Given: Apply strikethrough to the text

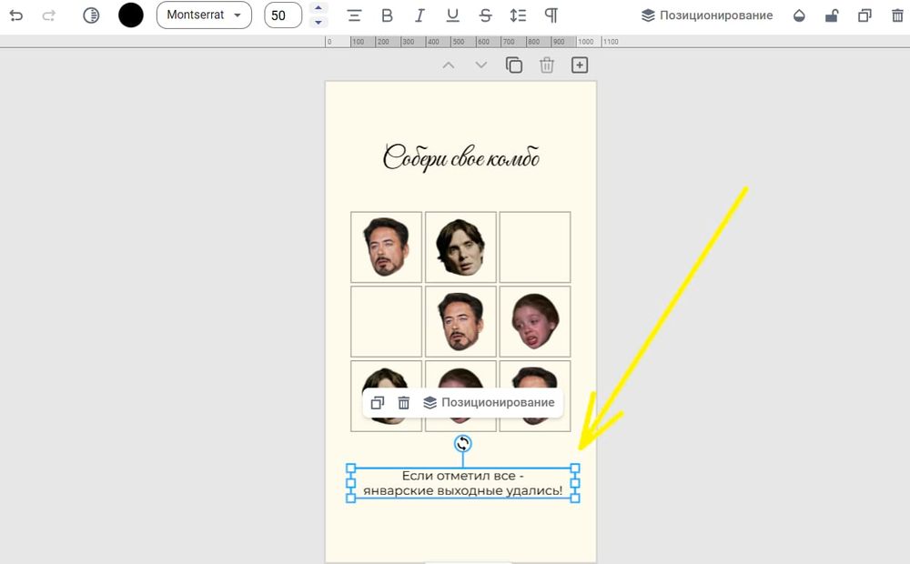Looking at the screenshot, I should coord(485,15).
